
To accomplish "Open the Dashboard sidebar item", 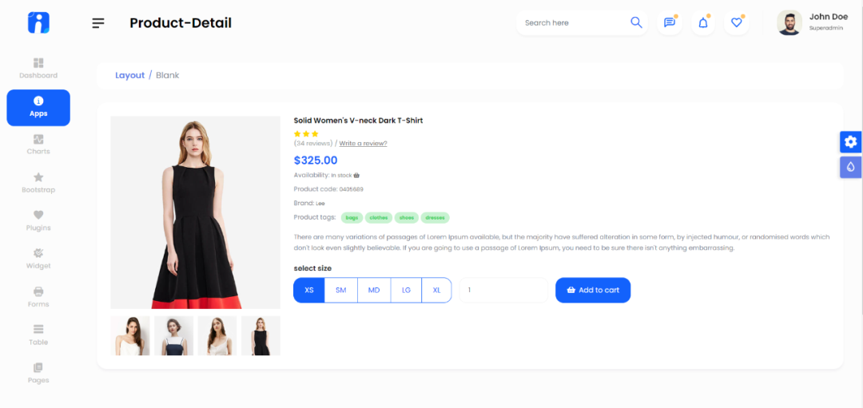I will 38,69.
